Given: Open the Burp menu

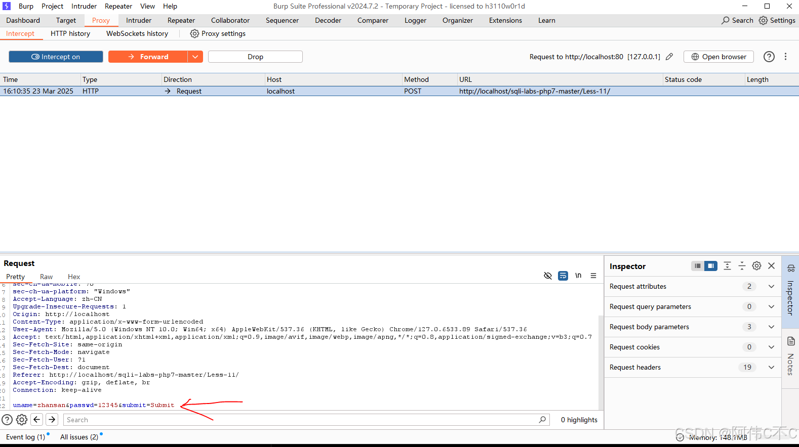Looking at the screenshot, I should [x=26, y=6].
